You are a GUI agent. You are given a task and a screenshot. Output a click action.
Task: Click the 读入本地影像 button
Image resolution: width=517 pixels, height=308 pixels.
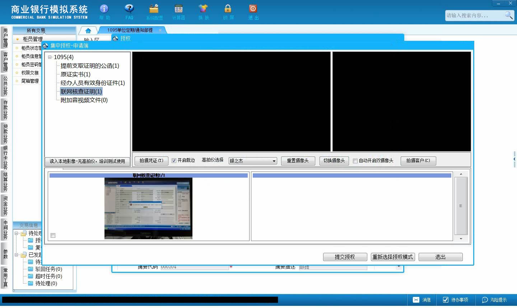coord(87,161)
